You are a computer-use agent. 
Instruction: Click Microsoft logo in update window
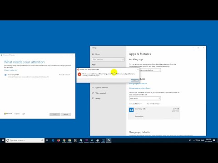pos(8,114)
